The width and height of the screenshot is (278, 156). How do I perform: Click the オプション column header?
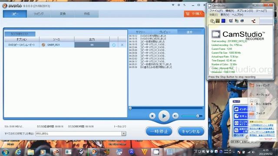[x=22, y=39]
